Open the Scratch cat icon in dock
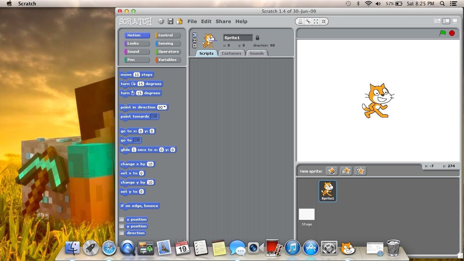The image size is (464, 261). coord(348,248)
